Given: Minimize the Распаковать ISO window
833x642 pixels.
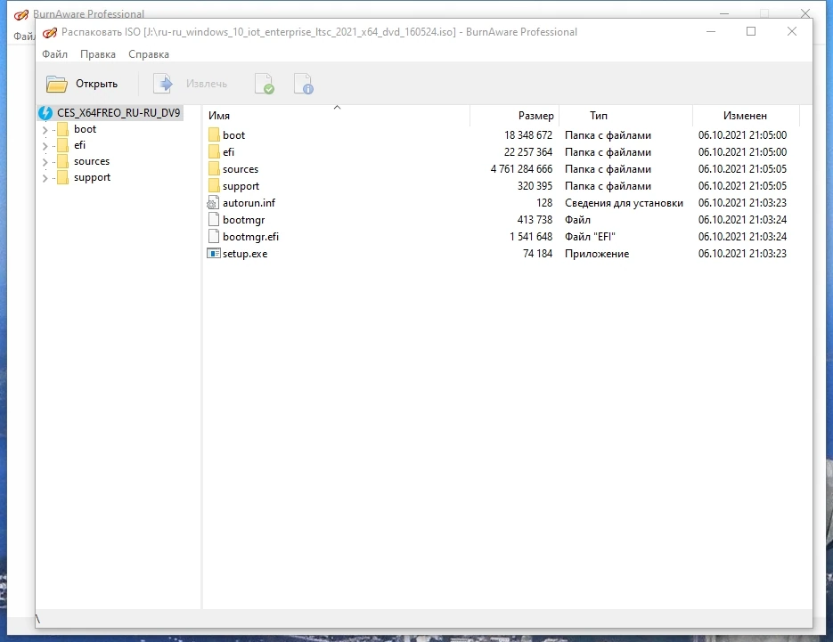Looking at the screenshot, I should point(711,31).
